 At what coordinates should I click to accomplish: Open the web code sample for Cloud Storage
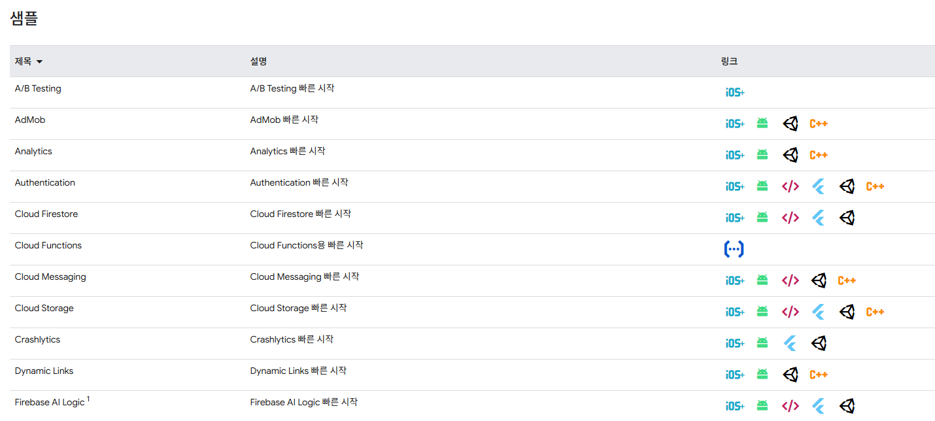click(x=790, y=312)
